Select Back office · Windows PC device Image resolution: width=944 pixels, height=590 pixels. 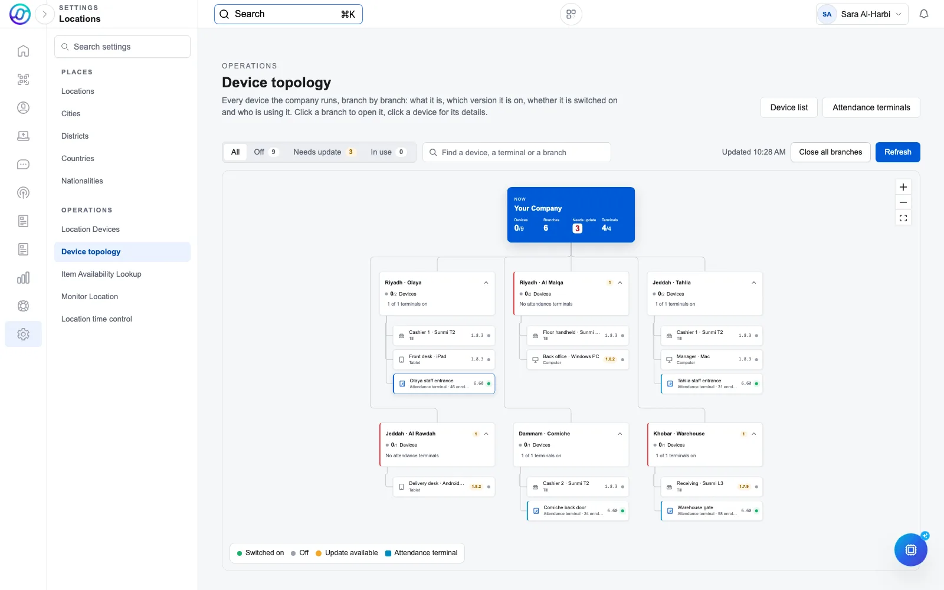click(577, 359)
